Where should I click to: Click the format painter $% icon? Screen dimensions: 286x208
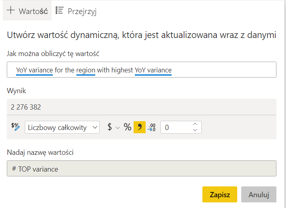(15, 127)
